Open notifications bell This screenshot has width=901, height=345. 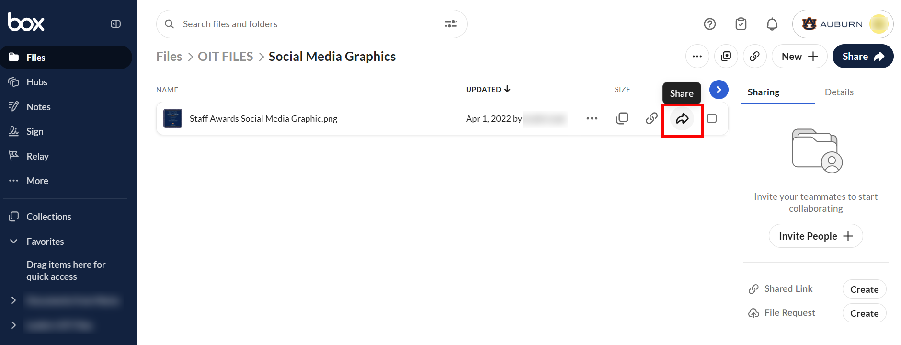(772, 24)
